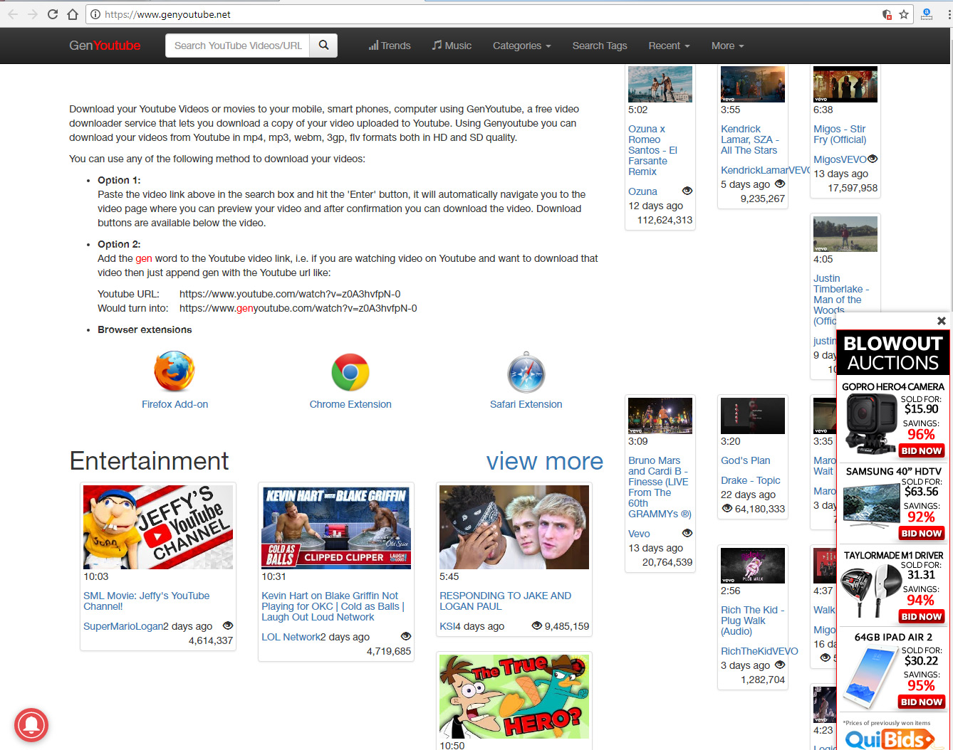Open the GenYoutube logo link
Screen dimensions: 953x750
(105, 46)
